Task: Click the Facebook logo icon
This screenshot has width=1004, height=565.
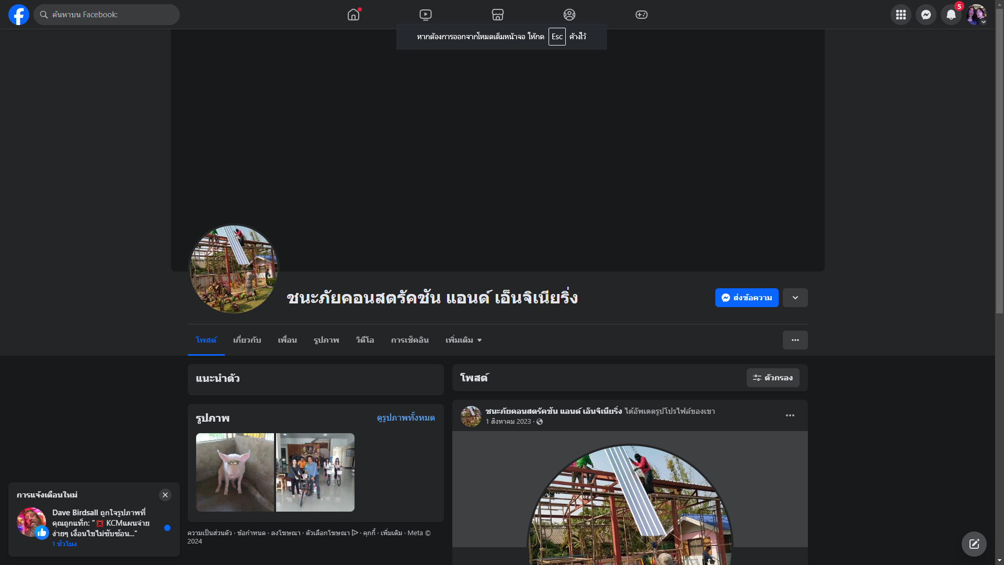Action: (19, 15)
